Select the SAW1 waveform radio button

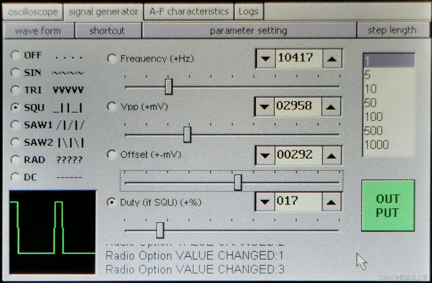[15, 125]
